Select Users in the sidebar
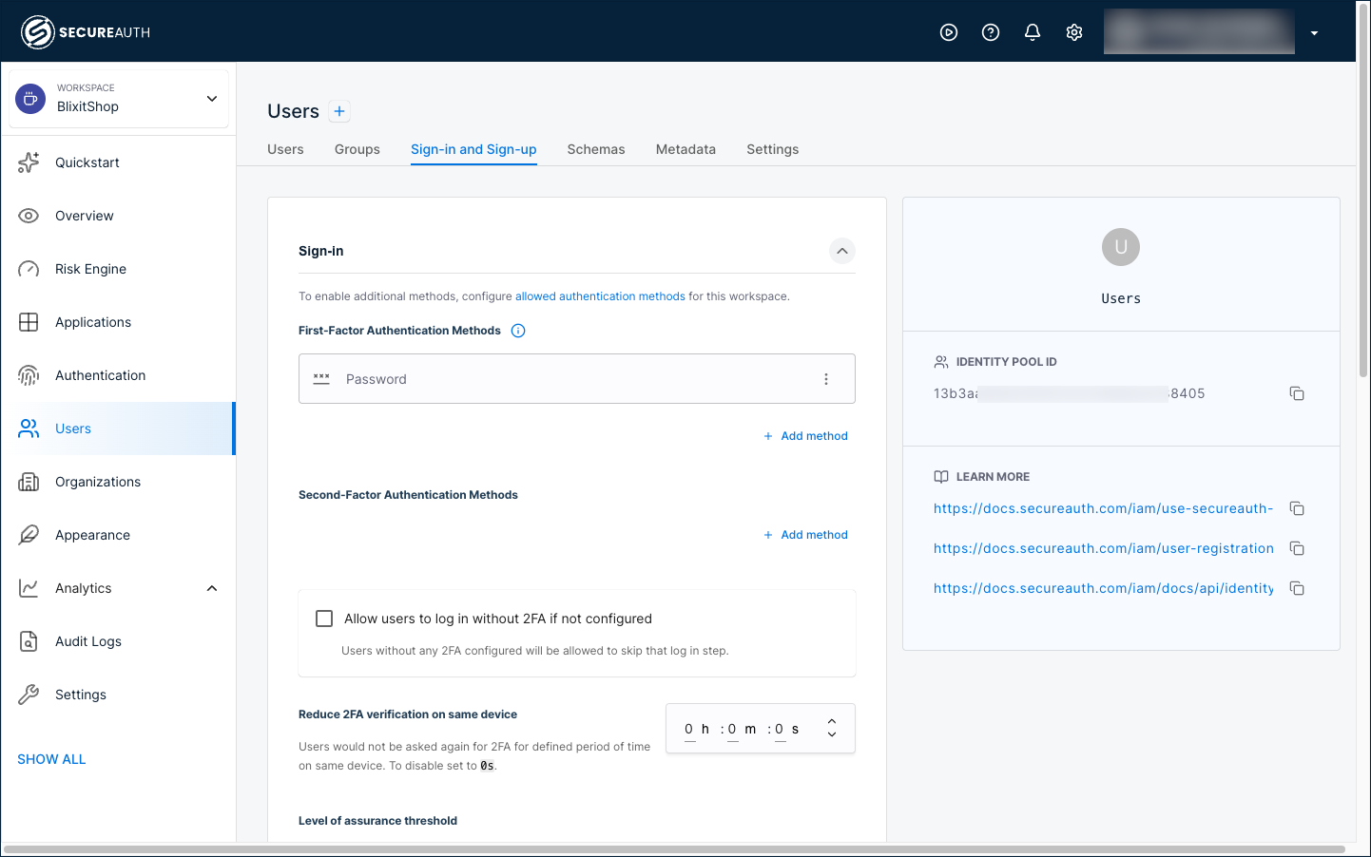This screenshot has width=1371, height=857. (118, 428)
